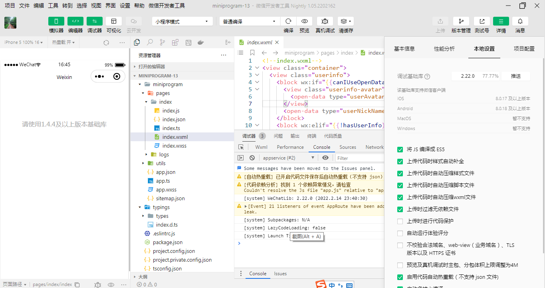This screenshot has width=545, height=288.
Task: Enable 自动运行体验评分
Action: (400, 233)
